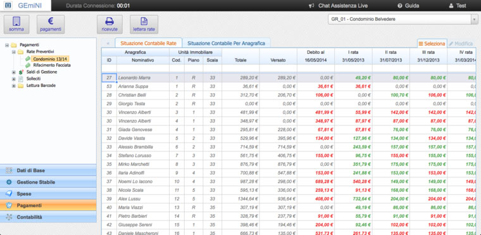Click the collapse panel arrow beside tabs
Screen dimensions: 481x235
tap(108, 44)
